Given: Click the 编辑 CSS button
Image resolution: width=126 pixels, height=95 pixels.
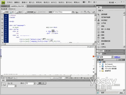Looking at the screenshot, I should tap(41, 83).
